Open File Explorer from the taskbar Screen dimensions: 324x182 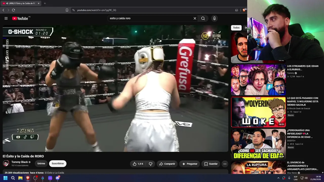[20, 178]
